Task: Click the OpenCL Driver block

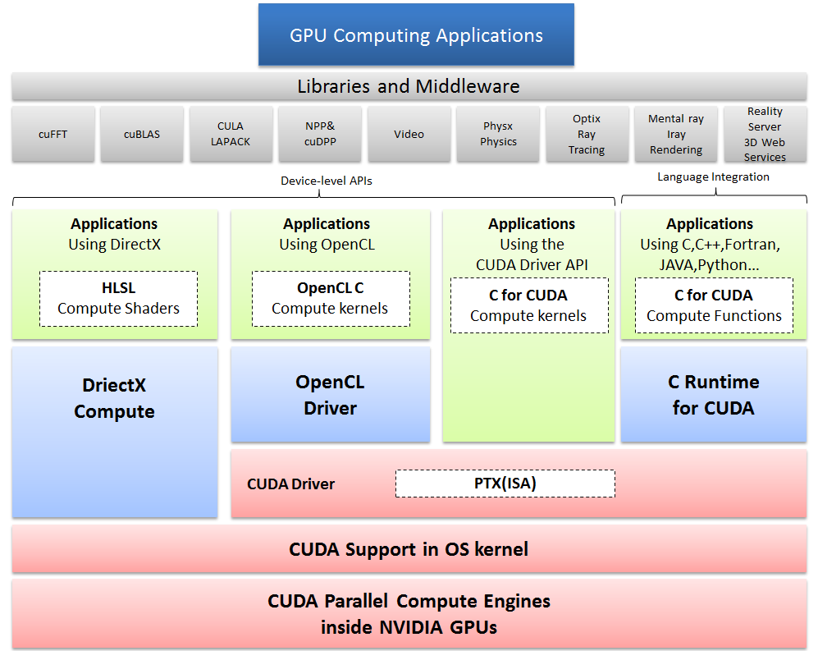Action: tap(330, 394)
